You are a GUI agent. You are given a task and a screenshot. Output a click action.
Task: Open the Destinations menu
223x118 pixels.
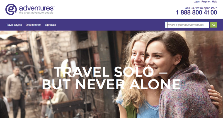tap(33, 25)
